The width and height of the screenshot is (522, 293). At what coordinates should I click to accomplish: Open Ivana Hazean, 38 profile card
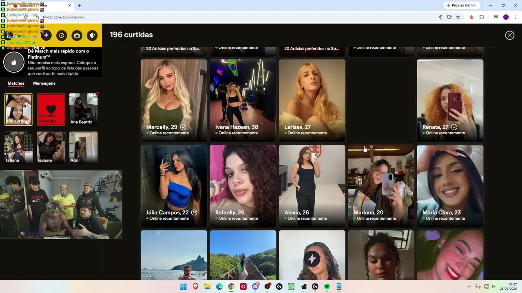pos(243,101)
